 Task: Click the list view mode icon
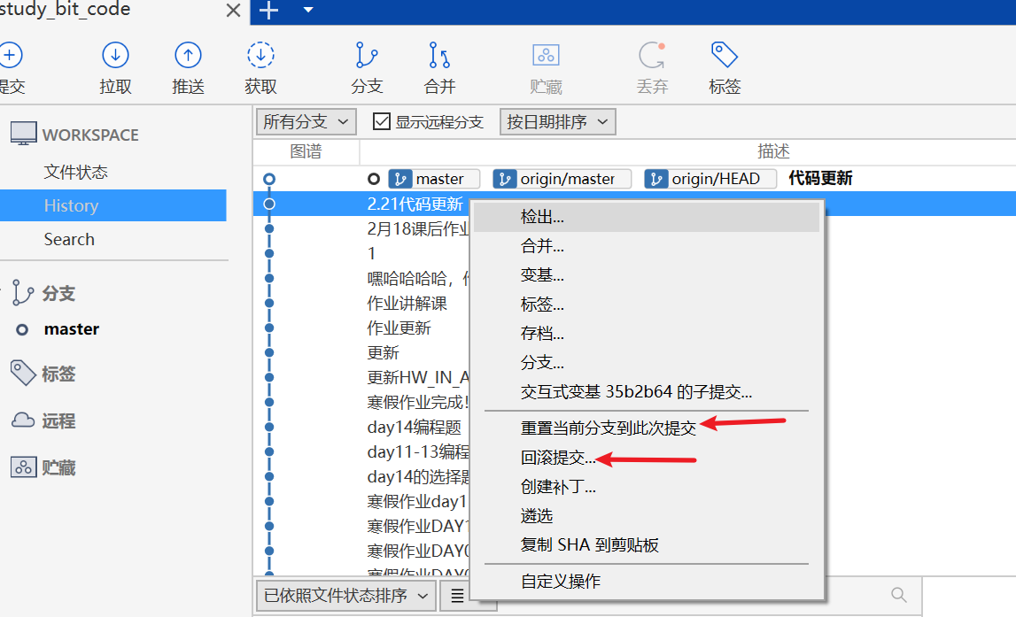[457, 596]
